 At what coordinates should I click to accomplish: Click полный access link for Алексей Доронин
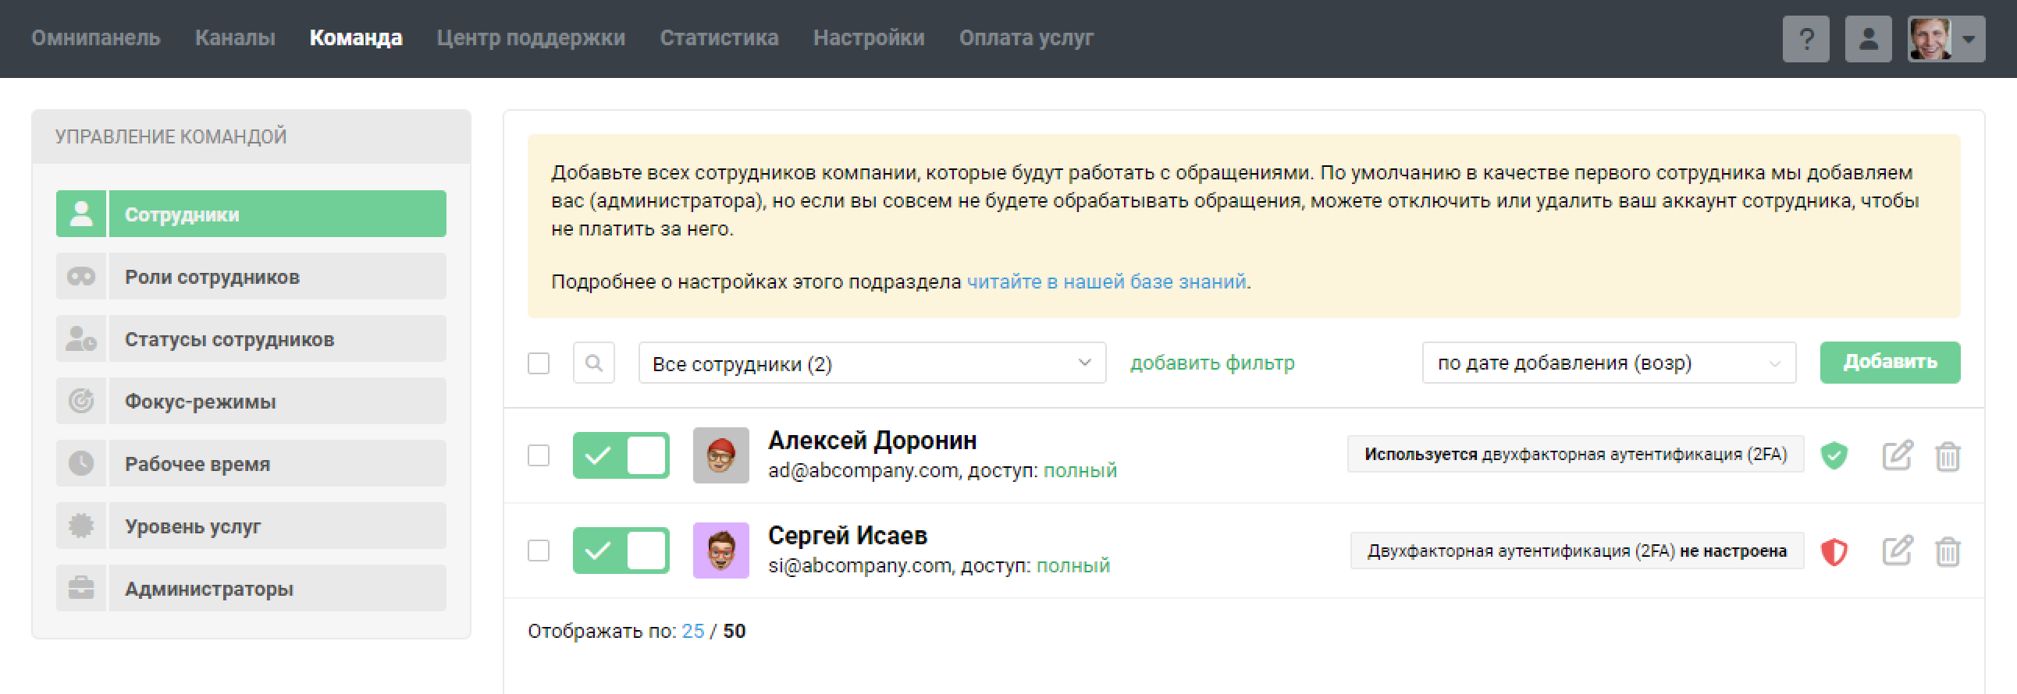click(x=1080, y=471)
